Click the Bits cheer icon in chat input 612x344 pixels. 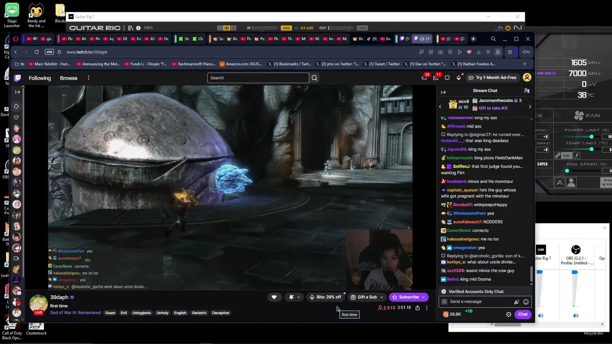[x=516, y=302]
